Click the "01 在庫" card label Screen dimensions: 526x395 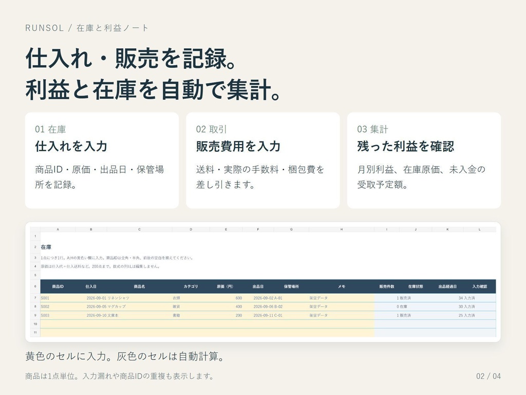[50, 129]
